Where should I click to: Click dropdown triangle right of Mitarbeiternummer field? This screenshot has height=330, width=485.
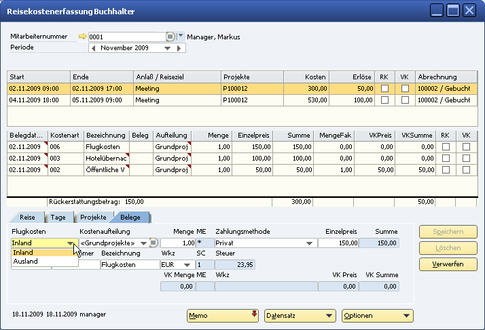[181, 37]
